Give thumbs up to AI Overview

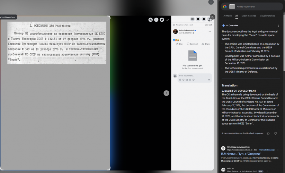pyautogui.click(x=268, y=133)
